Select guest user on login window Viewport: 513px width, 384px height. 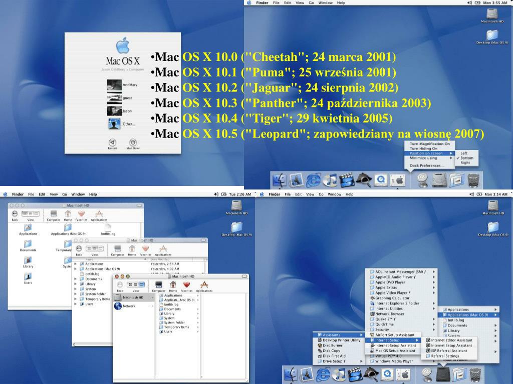120,98
